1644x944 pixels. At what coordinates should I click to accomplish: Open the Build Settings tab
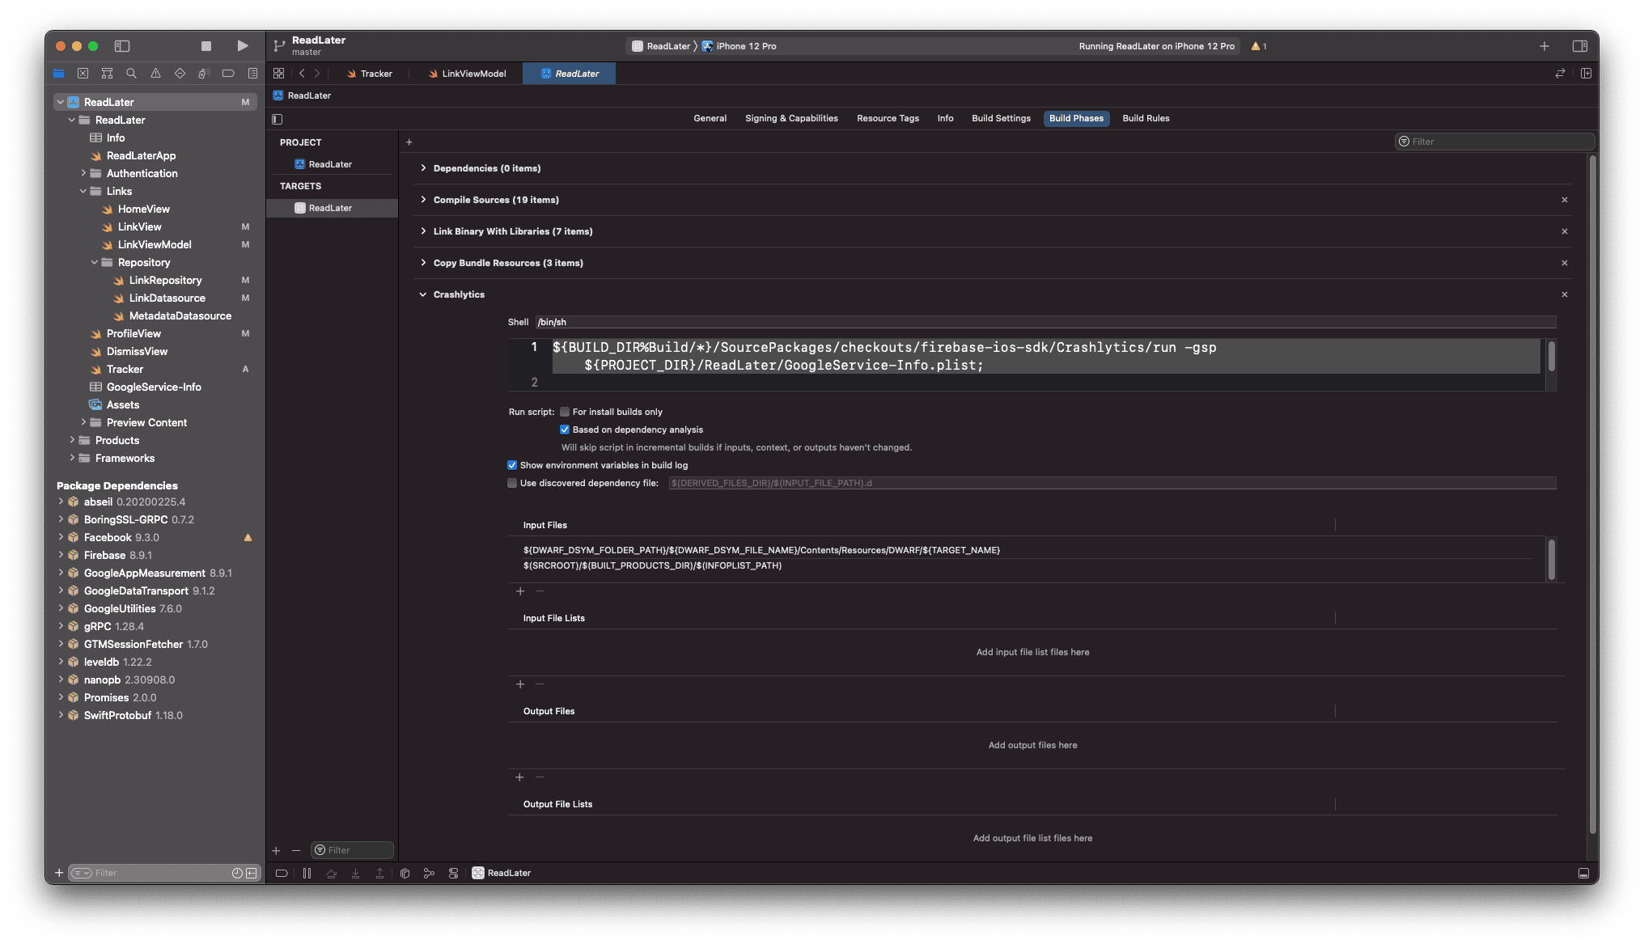[1001, 118]
